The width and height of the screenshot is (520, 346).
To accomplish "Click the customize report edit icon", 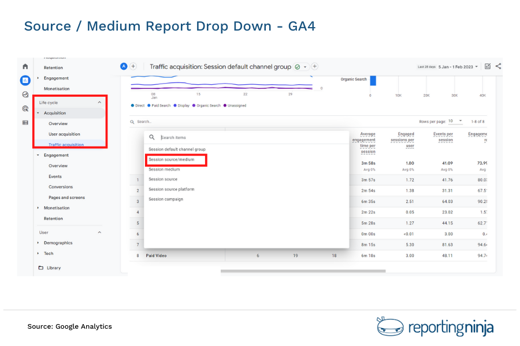I will click(x=488, y=66).
